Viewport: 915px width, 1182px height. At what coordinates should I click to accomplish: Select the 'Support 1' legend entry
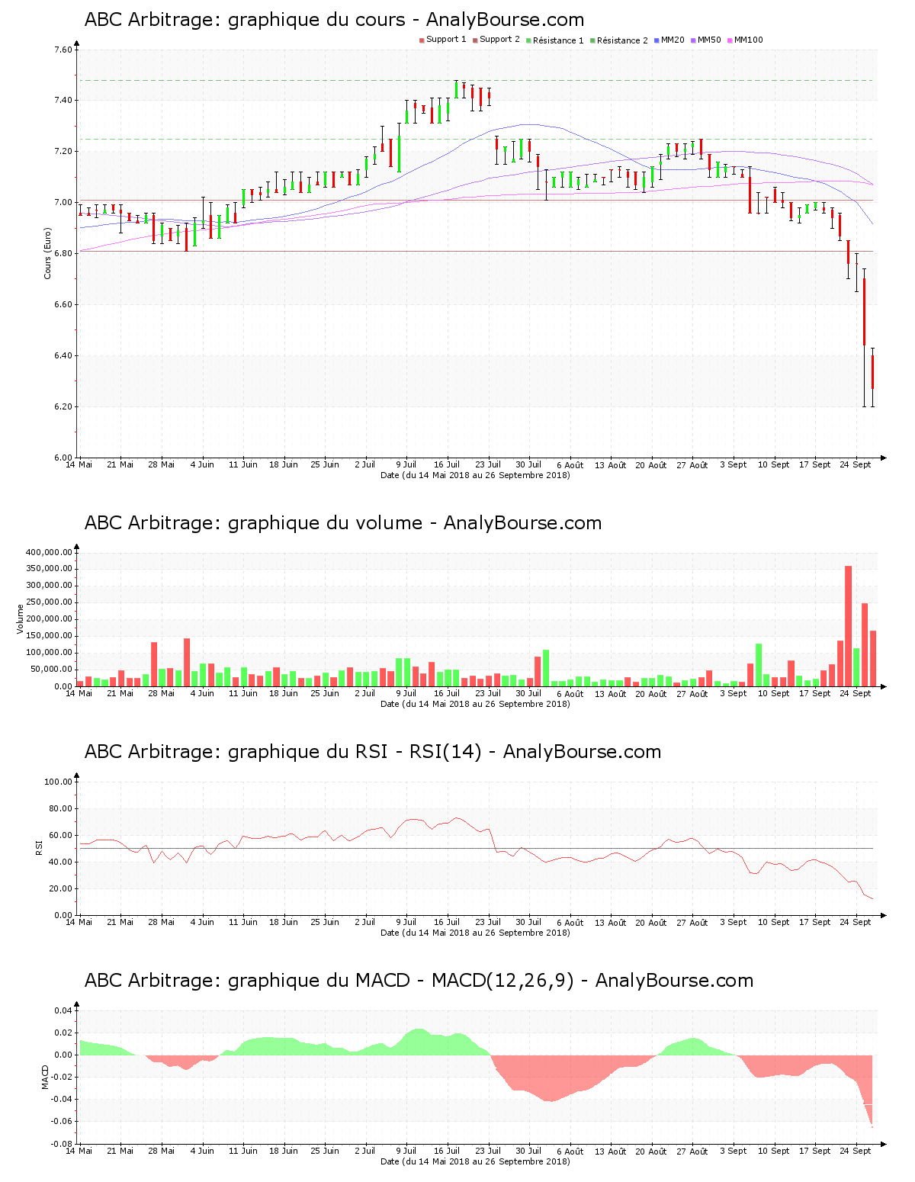click(x=442, y=40)
